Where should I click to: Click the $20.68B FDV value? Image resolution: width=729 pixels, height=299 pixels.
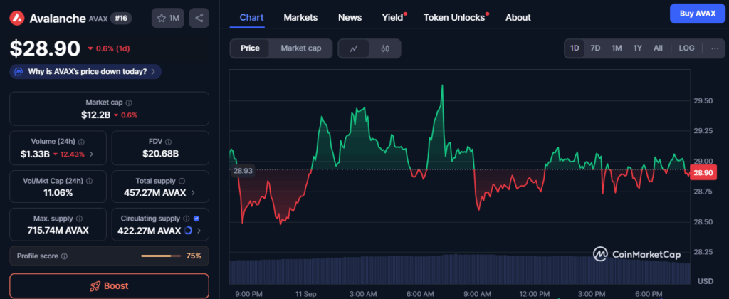tap(160, 154)
